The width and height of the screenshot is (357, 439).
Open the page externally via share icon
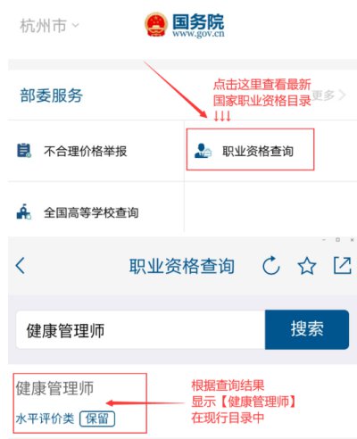[342, 265]
